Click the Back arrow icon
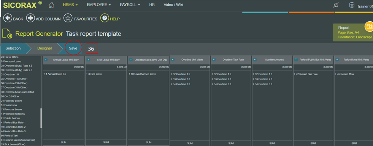 pos(8,18)
